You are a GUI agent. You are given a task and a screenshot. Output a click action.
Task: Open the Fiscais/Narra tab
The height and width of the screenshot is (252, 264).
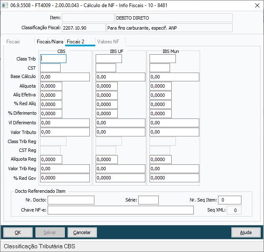point(50,42)
